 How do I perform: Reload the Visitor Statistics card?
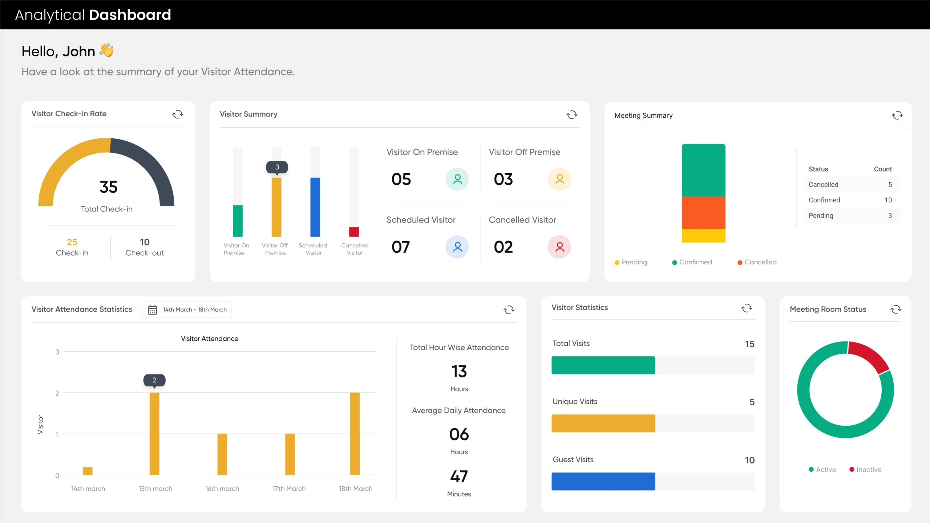pos(747,308)
